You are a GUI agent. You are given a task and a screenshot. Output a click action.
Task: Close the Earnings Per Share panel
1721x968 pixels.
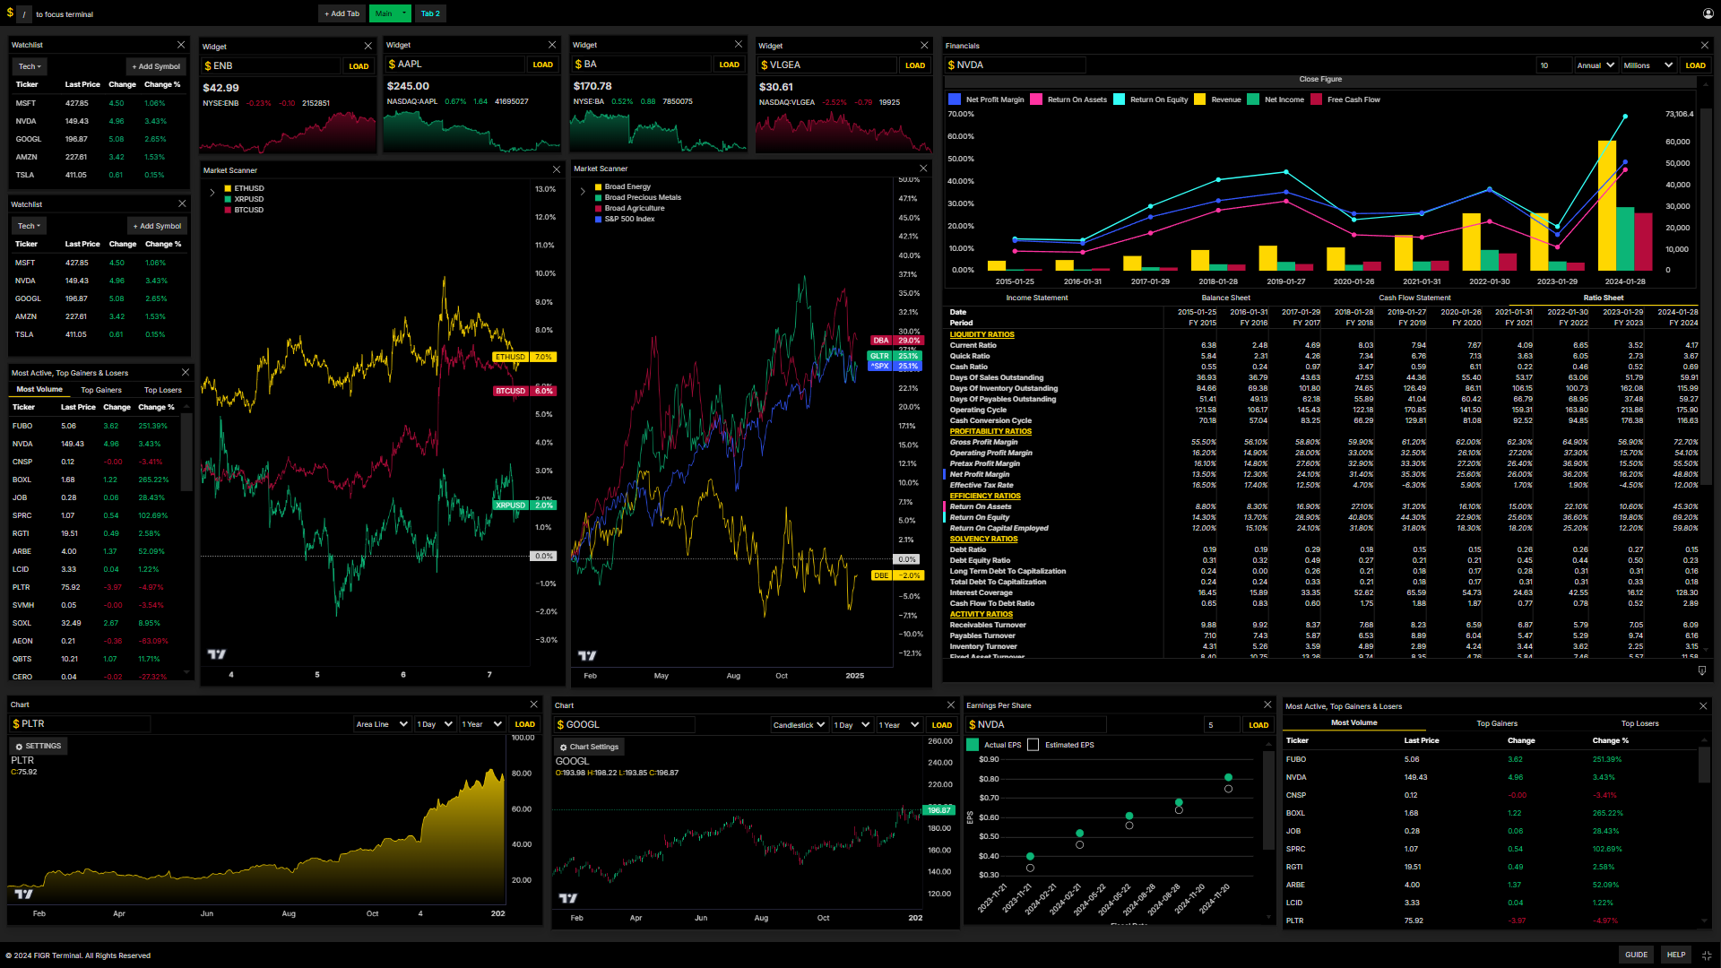point(1267,704)
